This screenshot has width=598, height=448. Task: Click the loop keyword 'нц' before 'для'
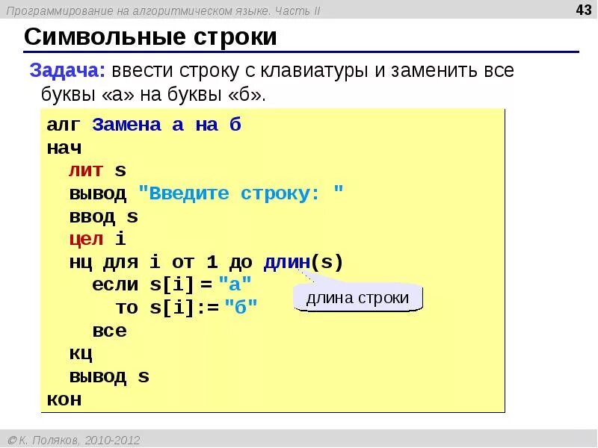click(x=81, y=263)
